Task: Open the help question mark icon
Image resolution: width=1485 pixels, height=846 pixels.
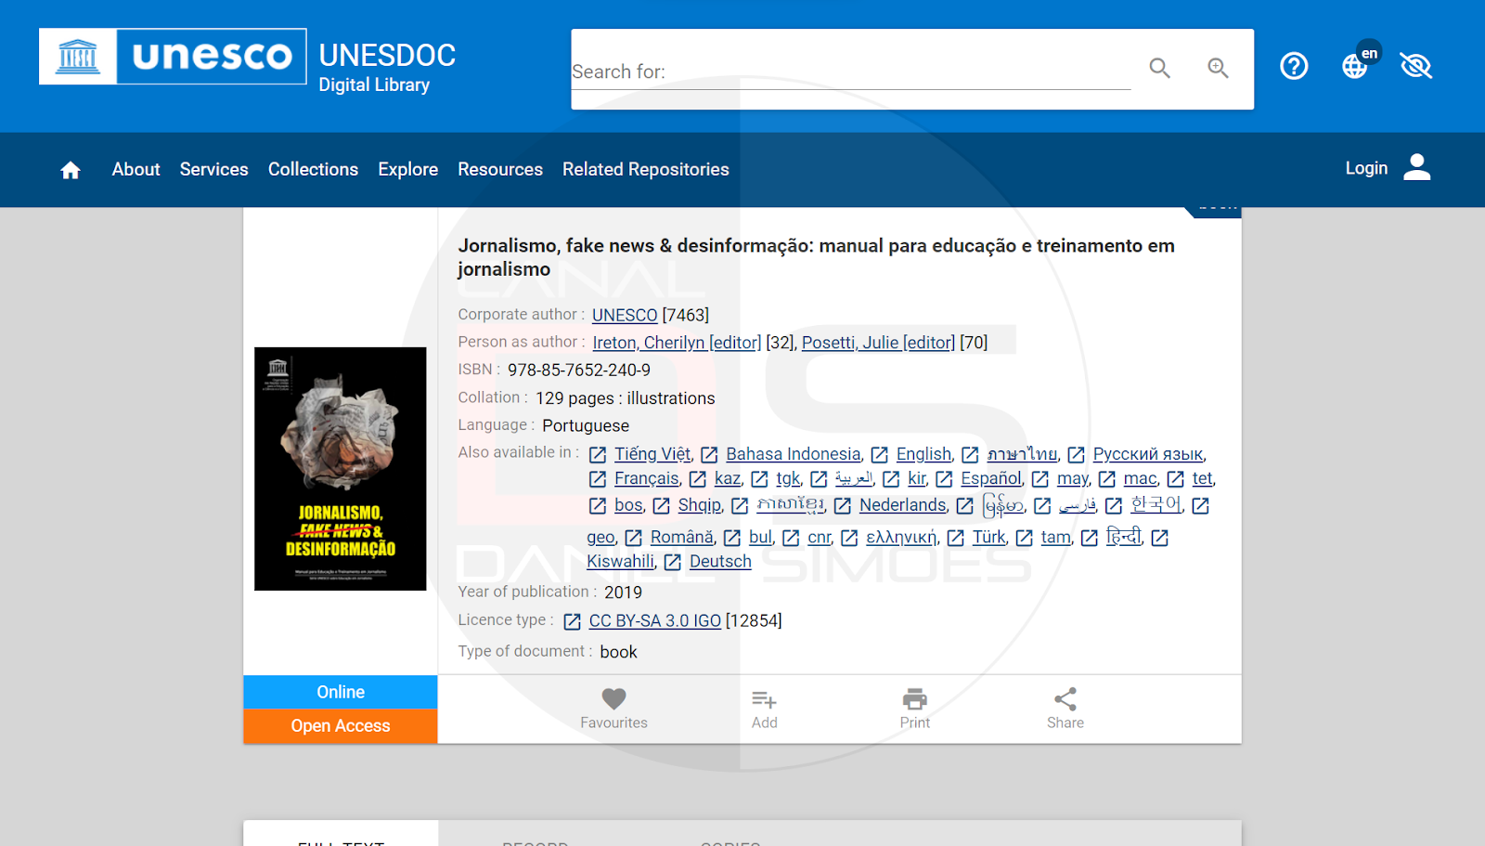Action: click(1294, 66)
